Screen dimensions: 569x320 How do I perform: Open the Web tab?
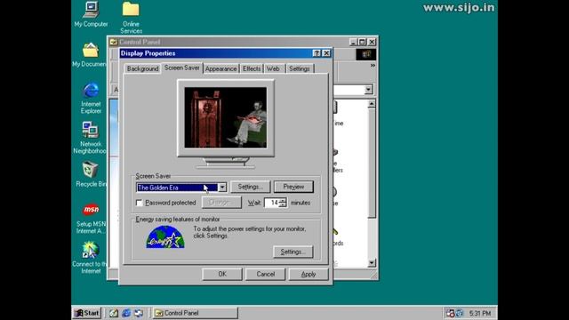click(x=273, y=68)
